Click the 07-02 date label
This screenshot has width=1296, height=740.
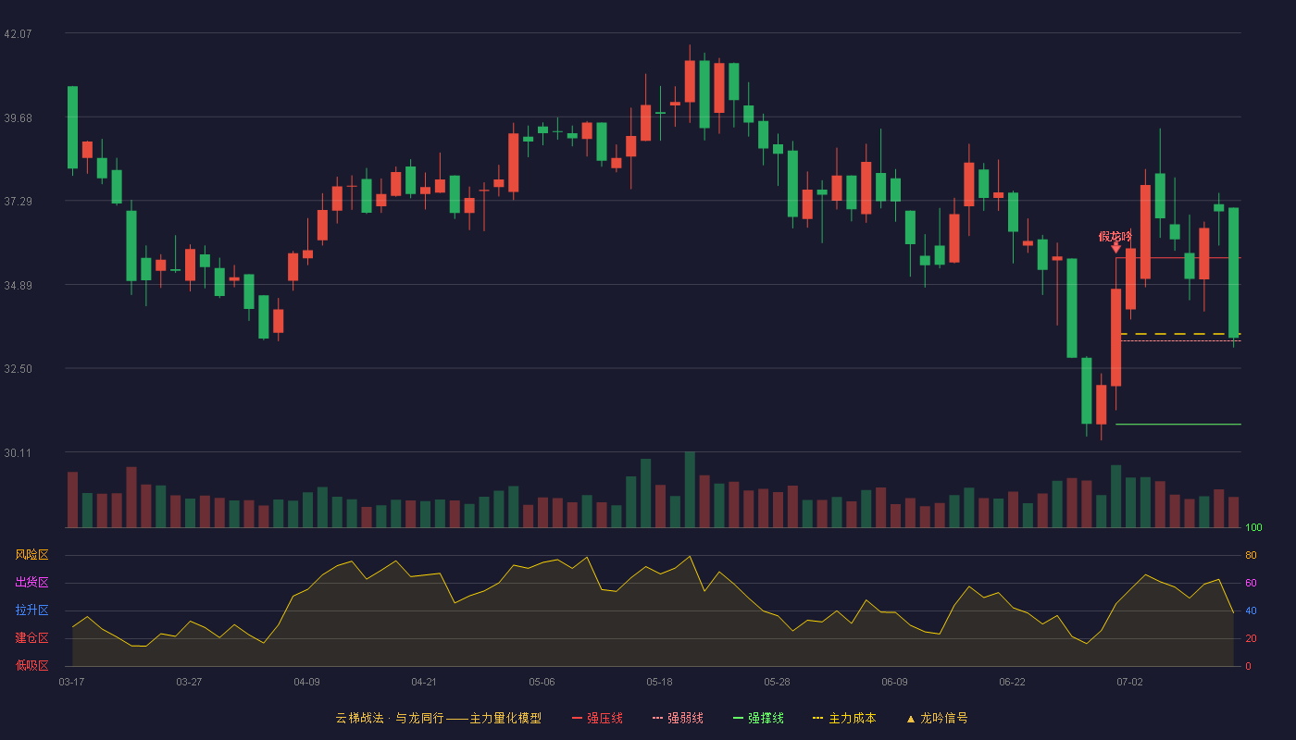coord(1129,682)
